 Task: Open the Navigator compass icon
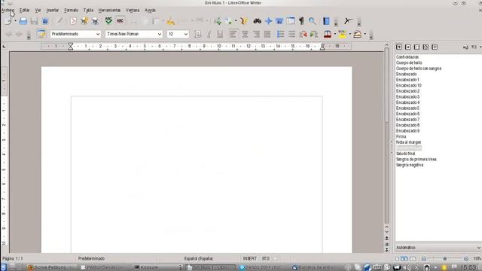click(x=268, y=21)
